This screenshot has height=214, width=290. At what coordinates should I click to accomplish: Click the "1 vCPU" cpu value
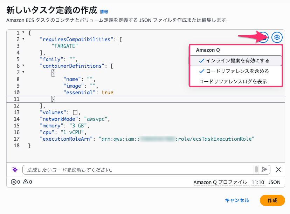[x=72, y=132]
